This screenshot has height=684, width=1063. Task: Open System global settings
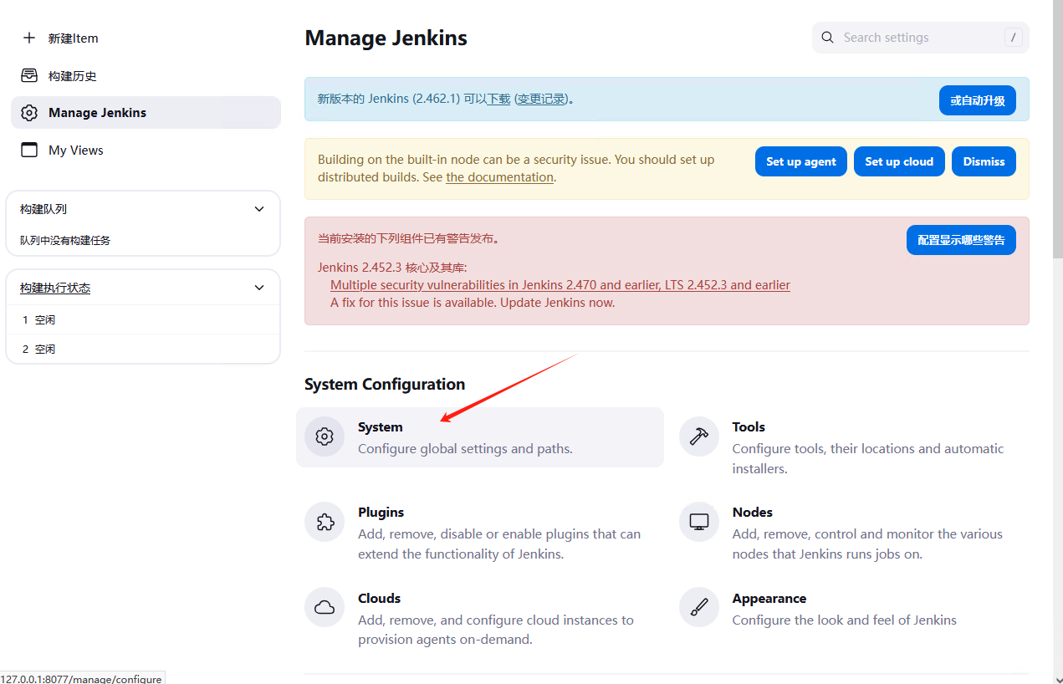480,437
